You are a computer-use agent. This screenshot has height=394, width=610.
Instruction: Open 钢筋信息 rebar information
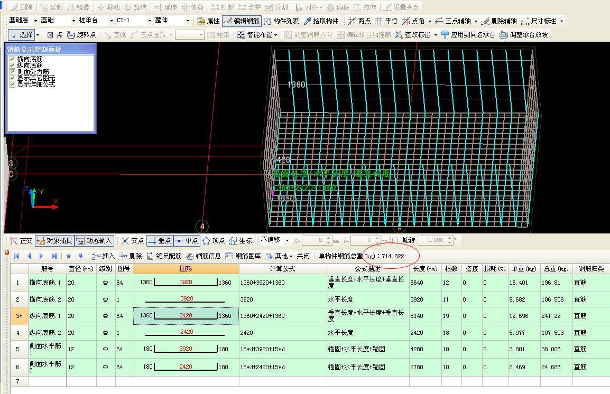[x=203, y=256]
